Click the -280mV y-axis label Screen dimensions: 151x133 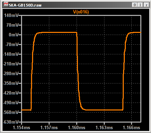point(11,73)
